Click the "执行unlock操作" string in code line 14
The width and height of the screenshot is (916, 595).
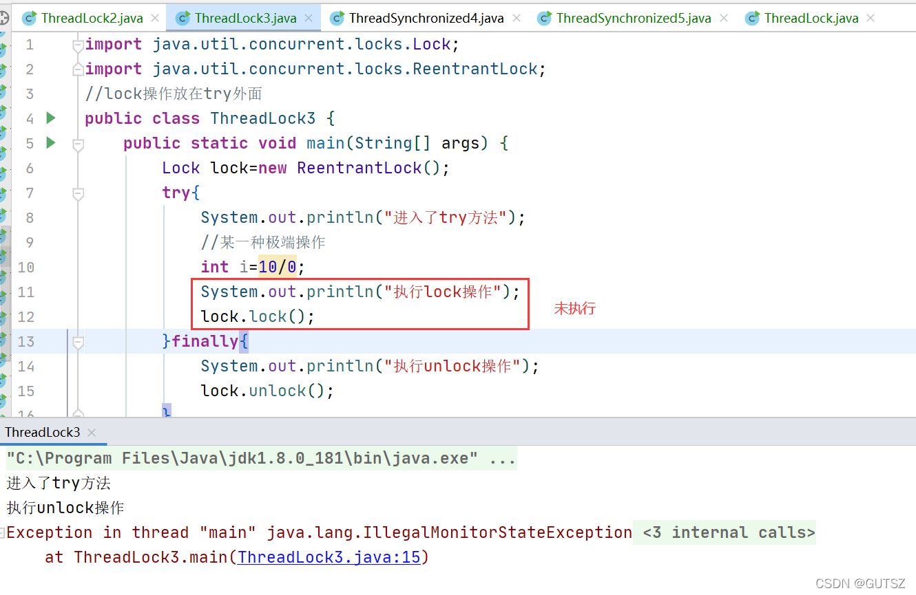[452, 366]
